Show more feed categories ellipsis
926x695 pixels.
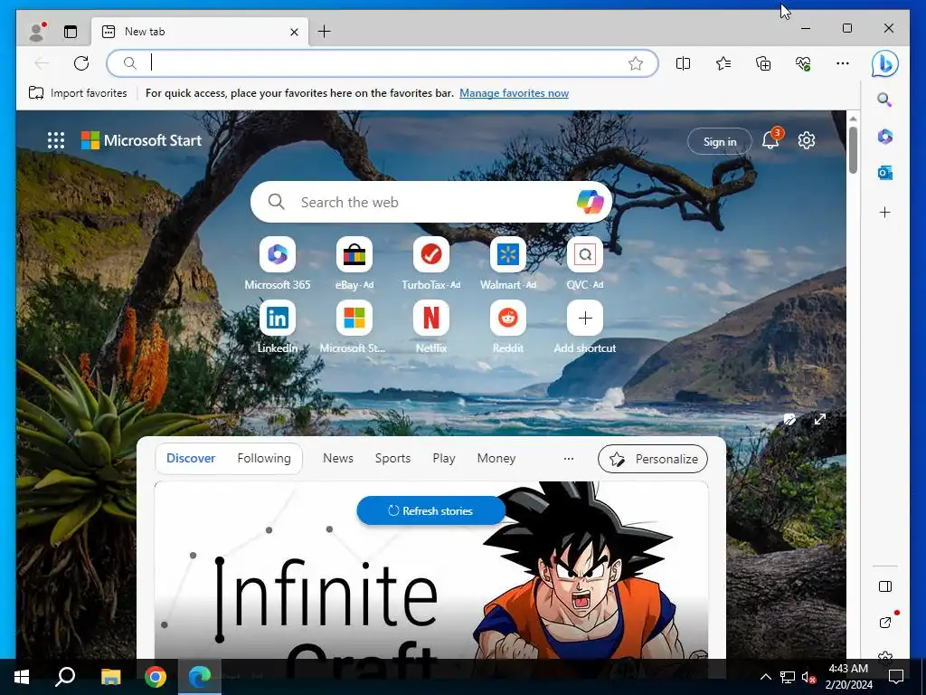coord(568,459)
